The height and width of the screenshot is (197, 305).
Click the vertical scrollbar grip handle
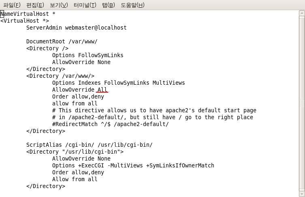(302, 103)
